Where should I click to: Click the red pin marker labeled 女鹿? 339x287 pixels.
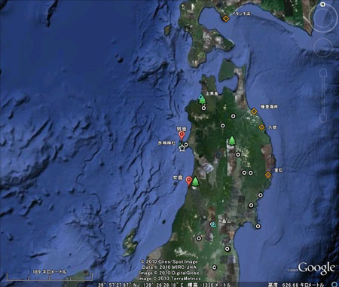click(x=188, y=181)
